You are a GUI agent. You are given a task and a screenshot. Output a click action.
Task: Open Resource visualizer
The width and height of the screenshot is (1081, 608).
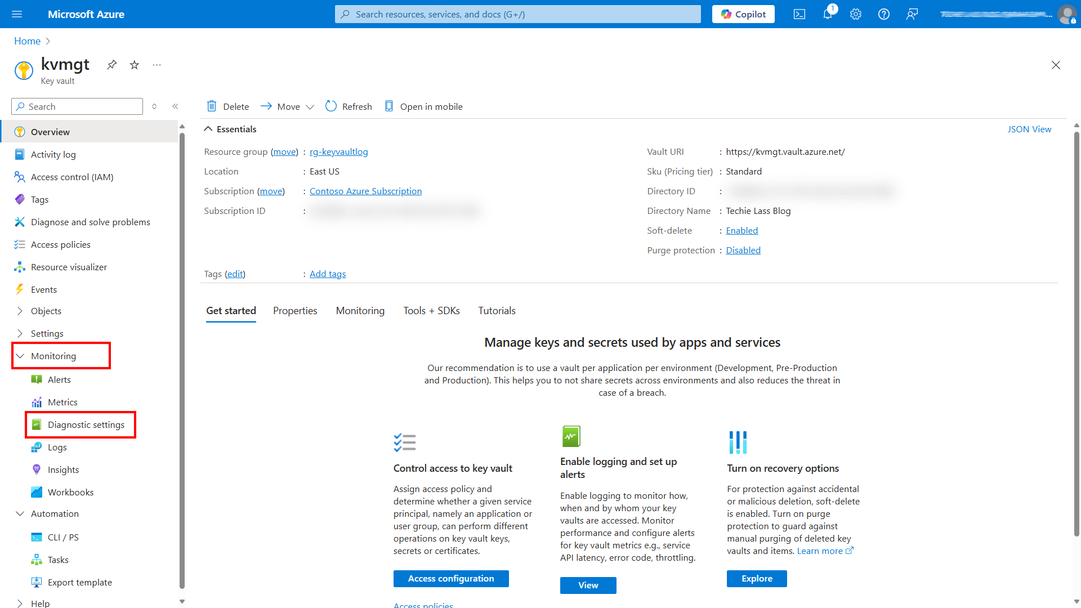[69, 267]
